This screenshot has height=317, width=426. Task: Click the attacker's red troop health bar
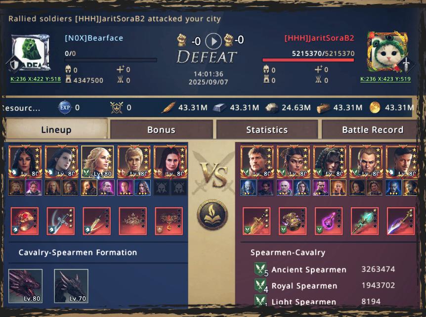coord(308,60)
